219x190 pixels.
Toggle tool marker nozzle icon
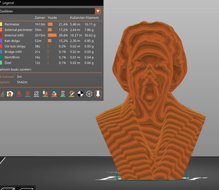coord(98,94)
